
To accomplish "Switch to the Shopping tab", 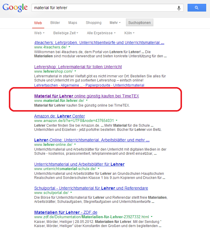I will 93,23.
